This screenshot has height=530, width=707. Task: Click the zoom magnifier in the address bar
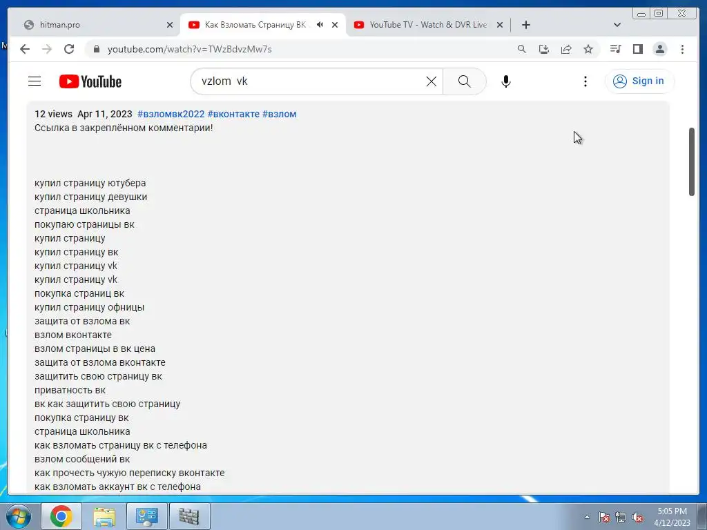pos(522,49)
